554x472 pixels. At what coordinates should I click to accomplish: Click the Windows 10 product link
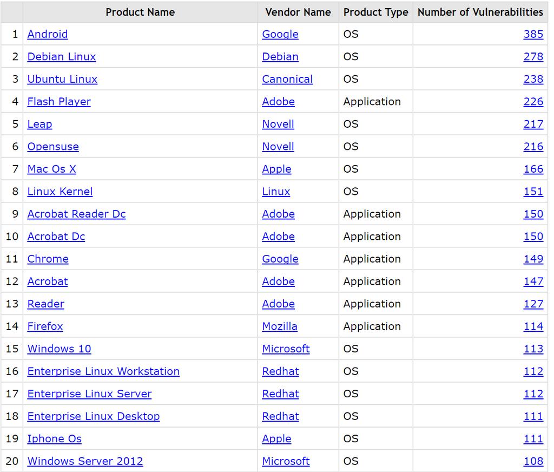pyautogui.click(x=60, y=349)
